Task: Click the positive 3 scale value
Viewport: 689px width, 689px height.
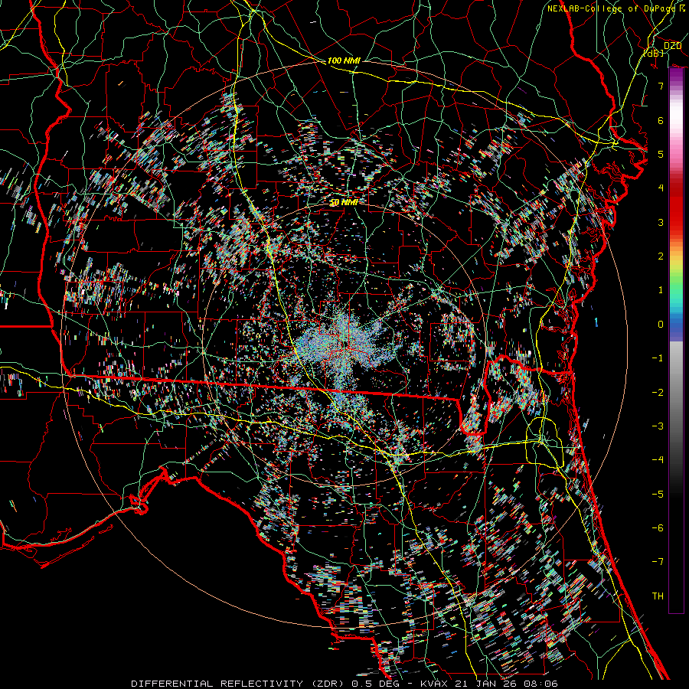Action: pyautogui.click(x=661, y=222)
